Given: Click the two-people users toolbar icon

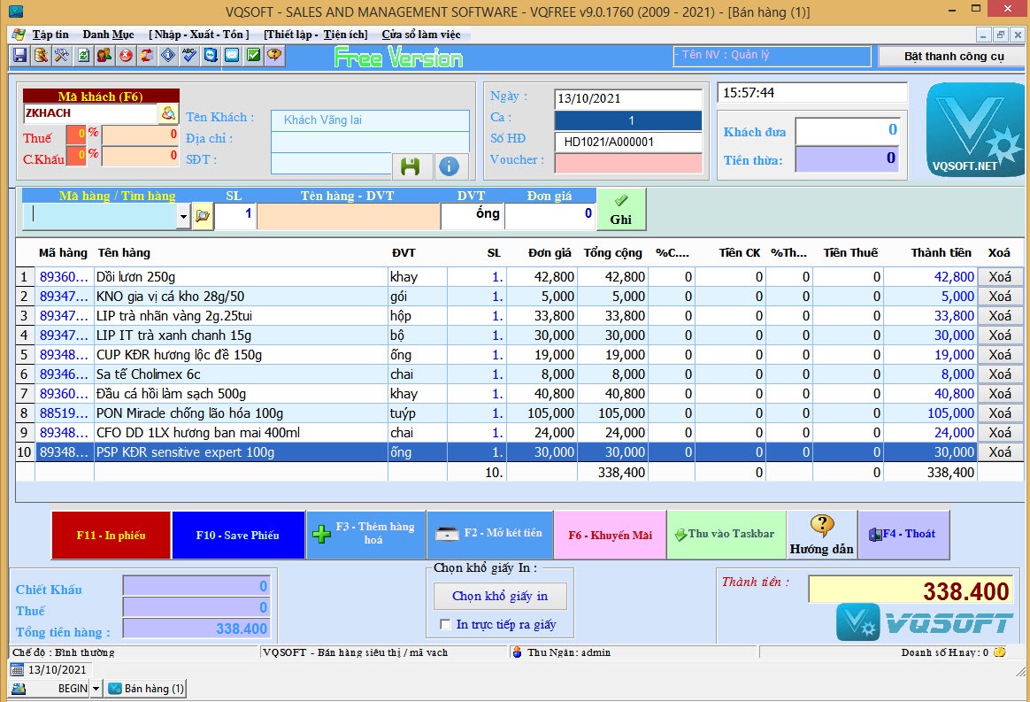Looking at the screenshot, I should tap(104, 55).
